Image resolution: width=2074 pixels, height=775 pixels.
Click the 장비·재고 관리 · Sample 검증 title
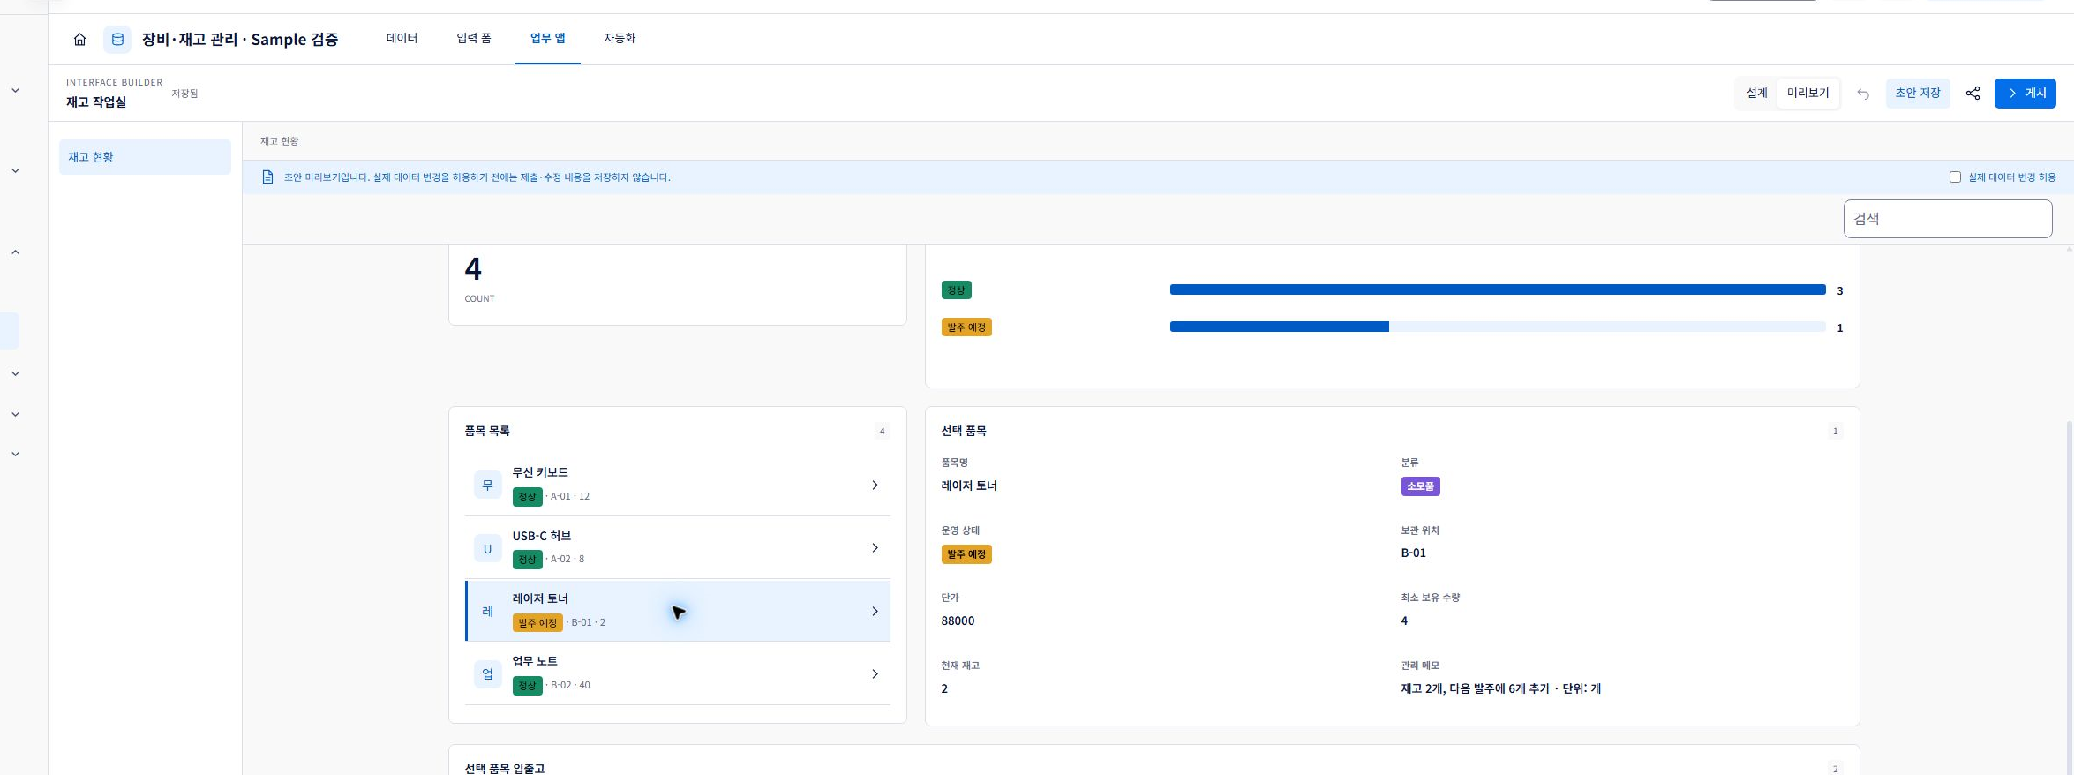(x=240, y=39)
